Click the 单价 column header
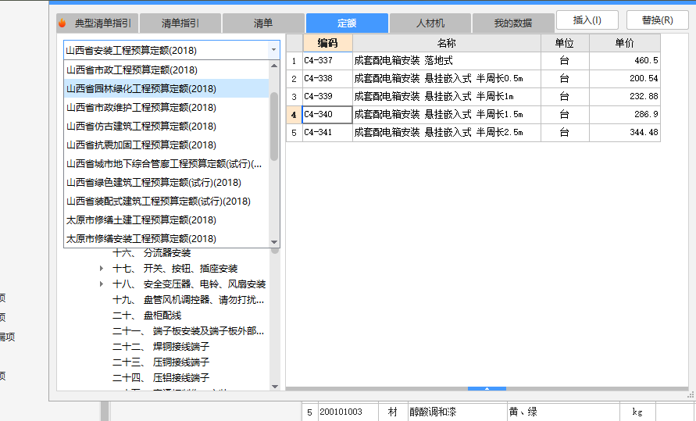 tap(625, 43)
